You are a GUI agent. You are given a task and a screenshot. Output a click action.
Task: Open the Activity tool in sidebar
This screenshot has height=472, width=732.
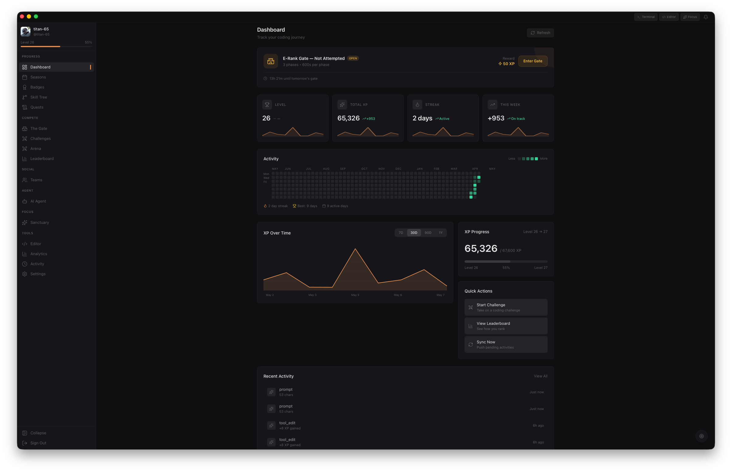point(56,264)
